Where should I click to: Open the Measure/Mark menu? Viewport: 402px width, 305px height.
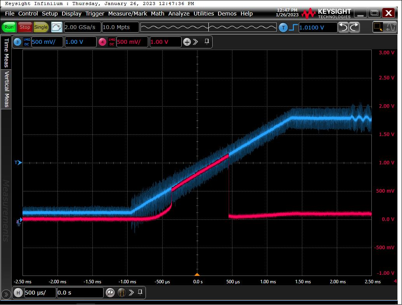pyautogui.click(x=127, y=14)
